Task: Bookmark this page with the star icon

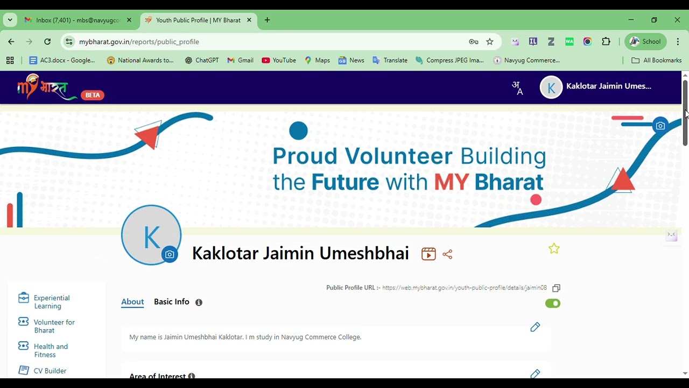Action: tap(490, 41)
